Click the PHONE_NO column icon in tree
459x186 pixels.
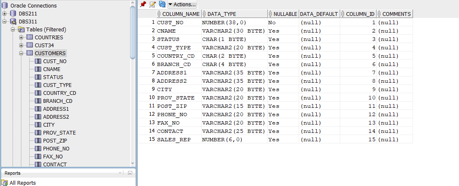pos(38,148)
